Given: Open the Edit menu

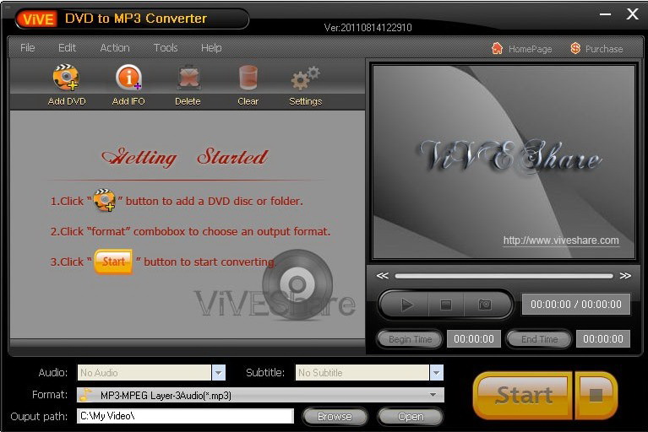Looking at the screenshot, I should click(67, 48).
